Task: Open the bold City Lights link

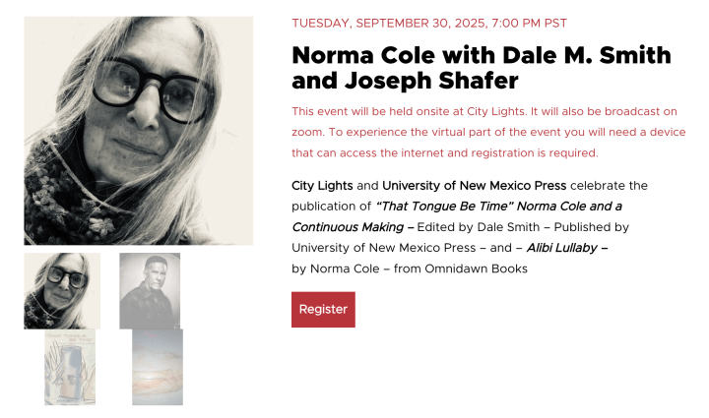Action: [322, 185]
